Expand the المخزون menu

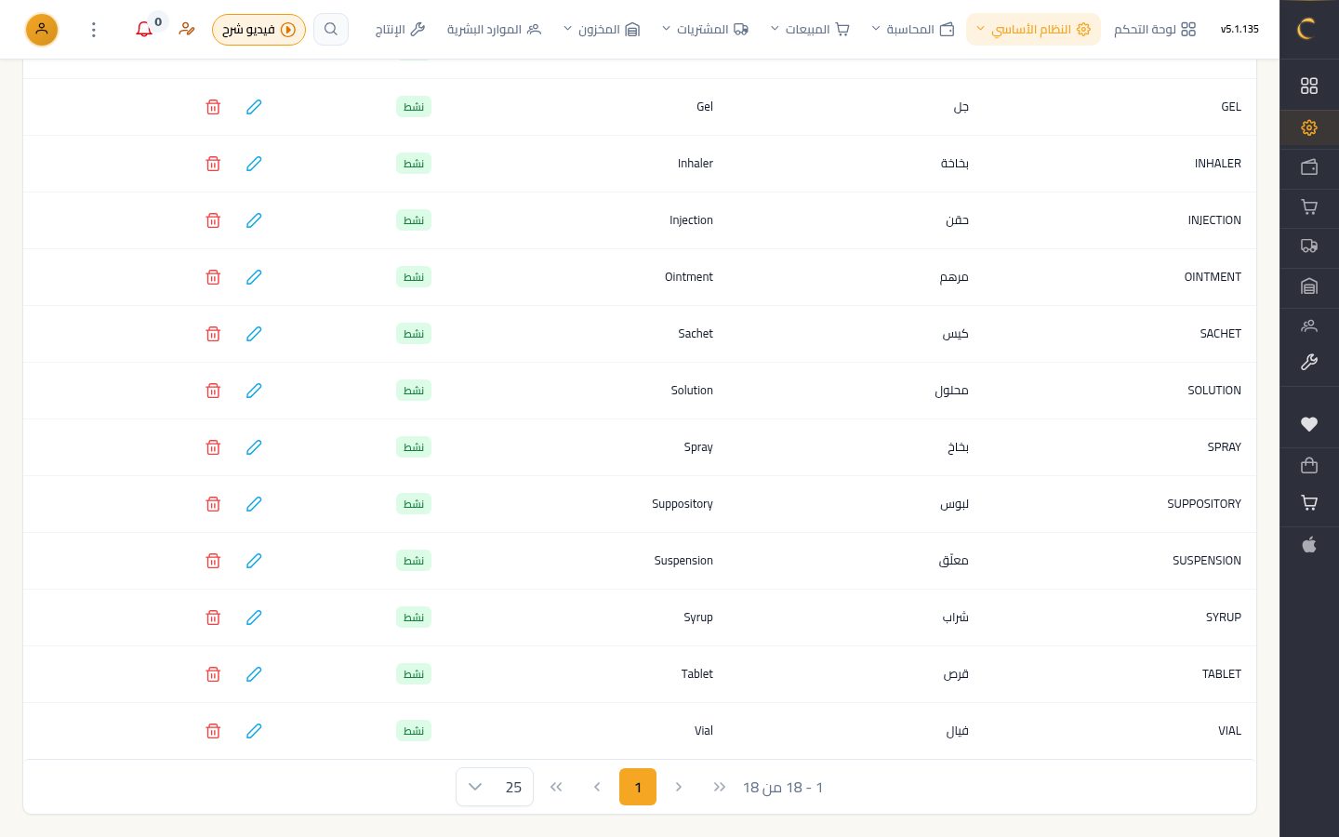[602, 30]
